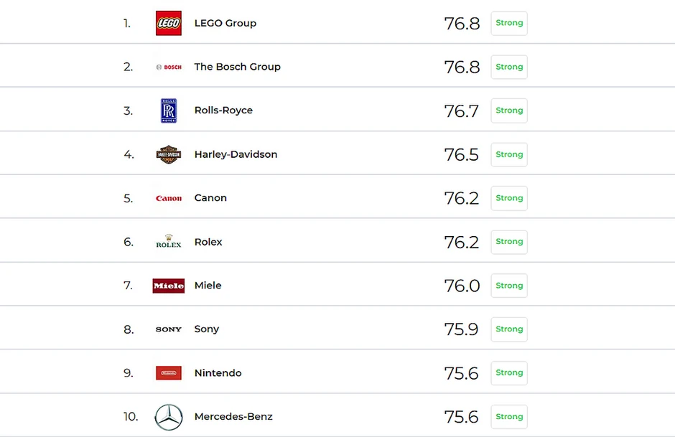Click The Bosch Group company name
675x437 pixels.
(237, 67)
